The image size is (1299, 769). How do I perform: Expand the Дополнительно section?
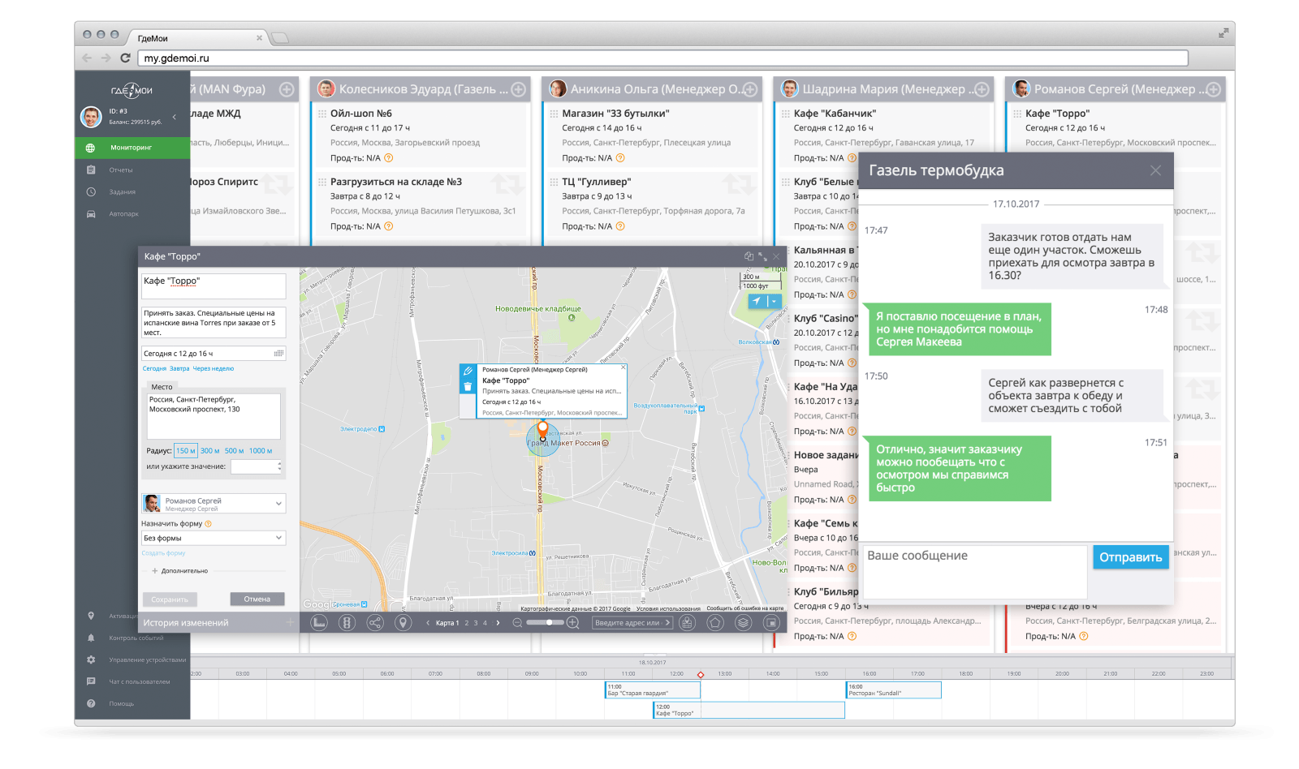coord(180,571)
